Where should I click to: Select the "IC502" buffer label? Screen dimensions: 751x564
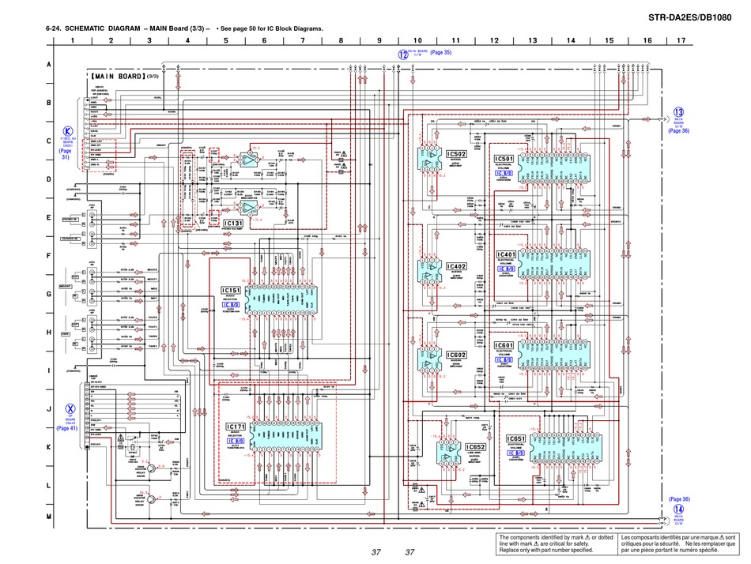pos(456,154)
